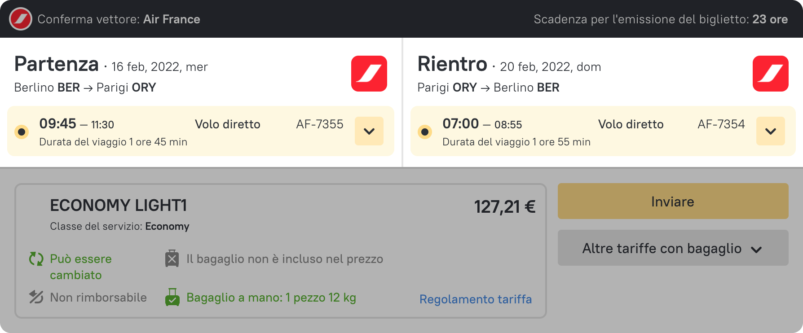Click the ticket deadline text 23 ore
Viewport: 803px width, 333px height.
[770, 19]
